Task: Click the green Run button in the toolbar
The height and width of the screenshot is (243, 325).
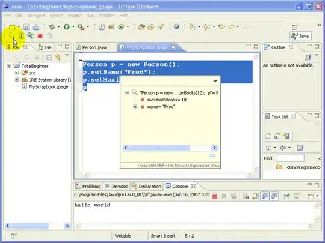Action: point(67,26)
